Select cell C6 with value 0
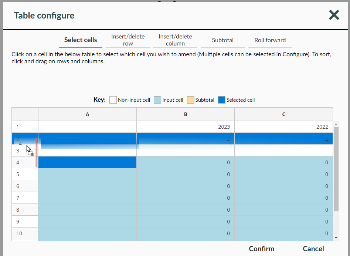The width and height of the screenshot is (350, 256). coord(283,186)
